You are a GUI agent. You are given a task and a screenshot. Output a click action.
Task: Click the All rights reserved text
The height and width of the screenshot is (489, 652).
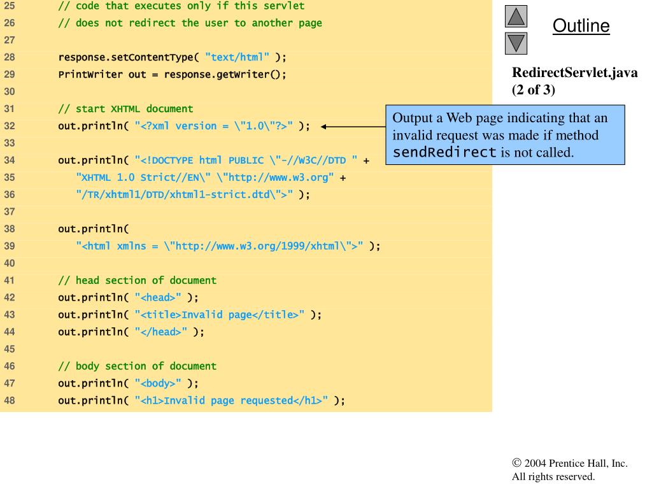(x=553, y=476)
